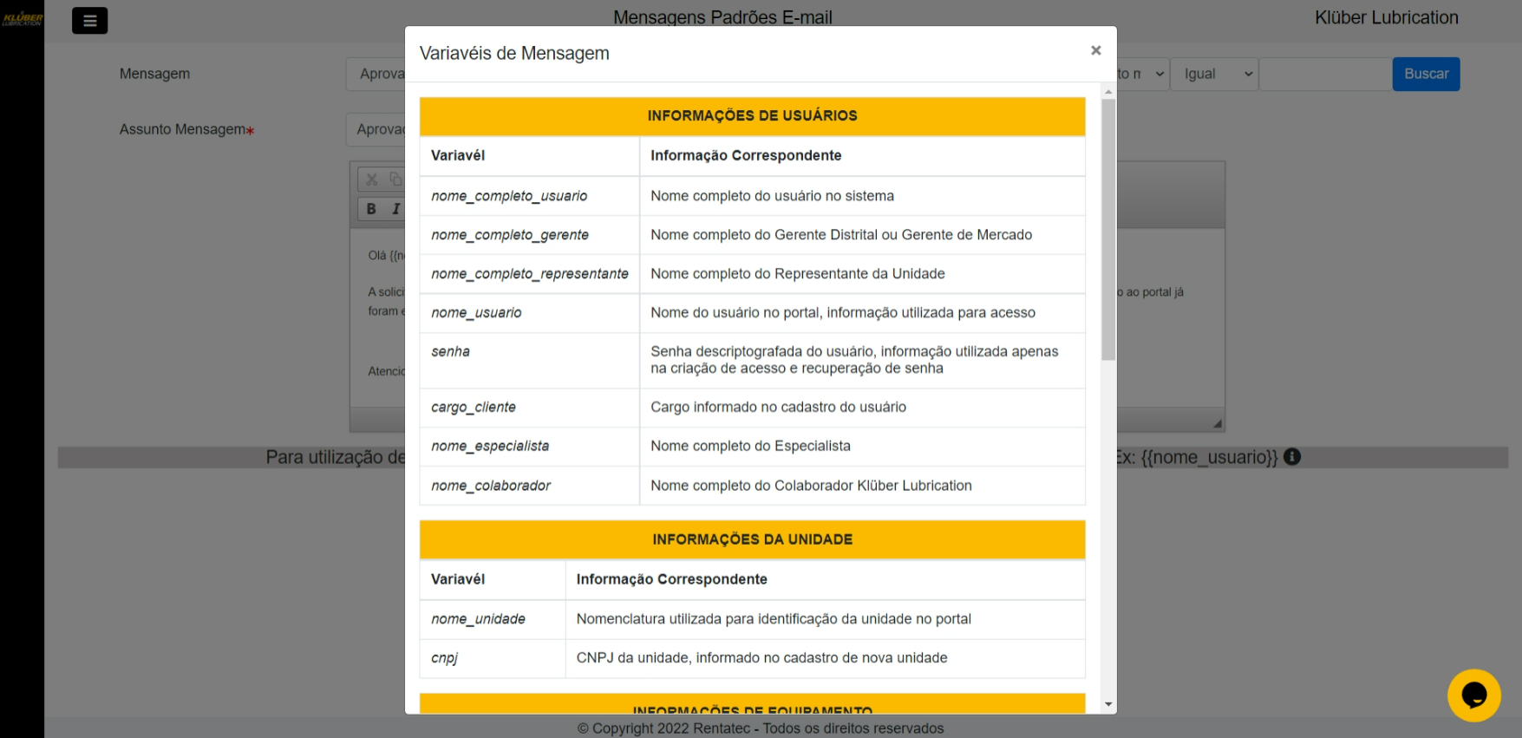The height and width of the screenshot is (738, 1522).
Task: Open the search field selector dropdown
Action: (x=1143, y=75)
